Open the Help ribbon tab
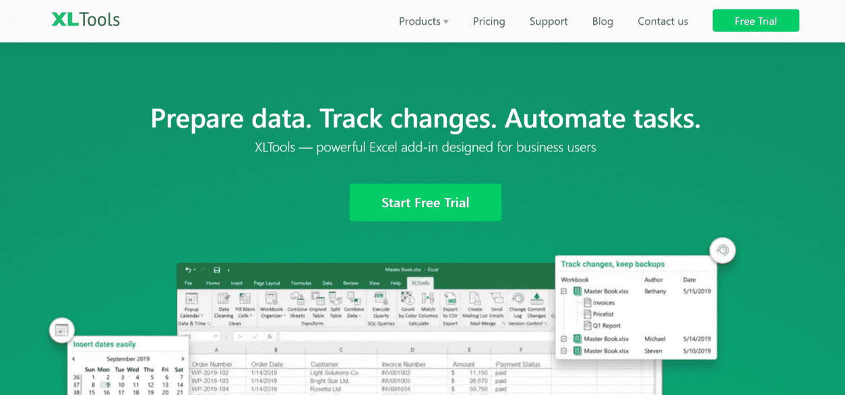This screenshot has width=845, height=395. point(396,283)
